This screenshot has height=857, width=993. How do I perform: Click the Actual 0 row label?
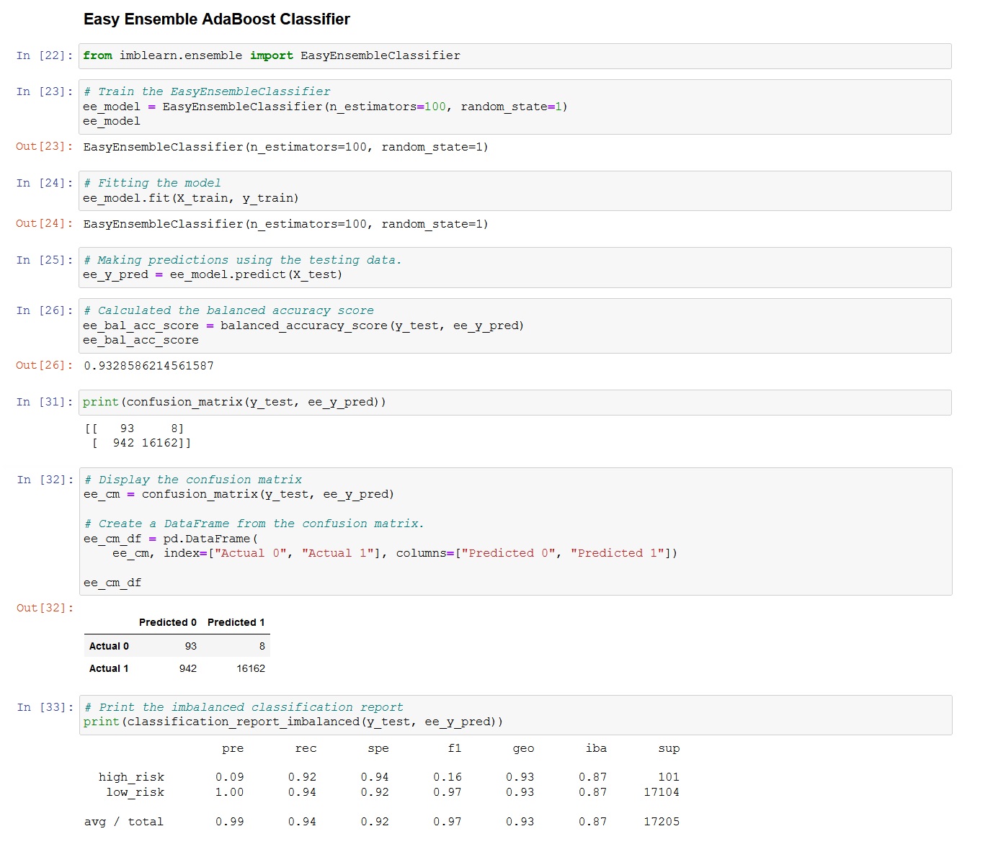point(108,646)
